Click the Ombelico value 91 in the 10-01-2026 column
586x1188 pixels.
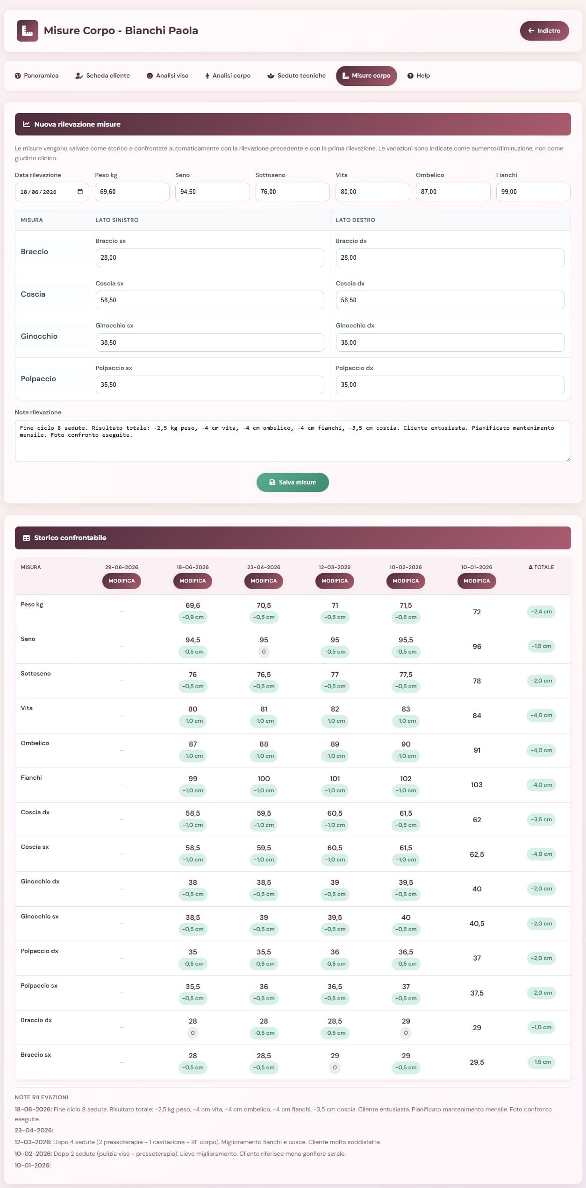(477, 750)
